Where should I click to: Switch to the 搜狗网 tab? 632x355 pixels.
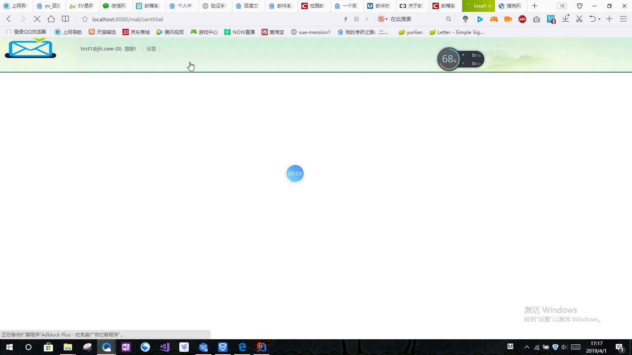pyautogui.click(x=510, y=6)
